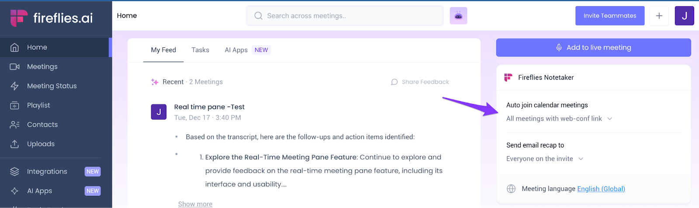Switch to the Tasks tab
This screenshot has width=699, height=208.
pos(200,50)
